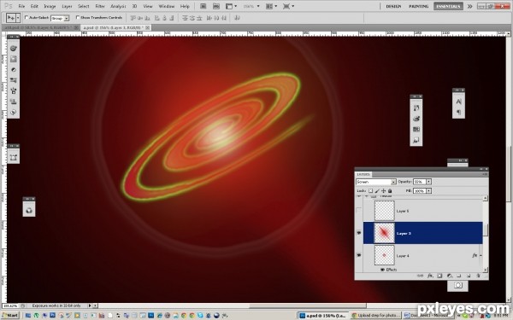Toggle Lock all padlock icon
Viewport: 513px width, 320px height.
tap(390, 190)
